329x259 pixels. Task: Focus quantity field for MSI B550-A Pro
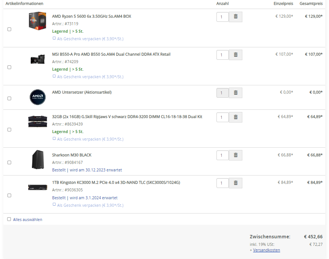tap(222, 55)
